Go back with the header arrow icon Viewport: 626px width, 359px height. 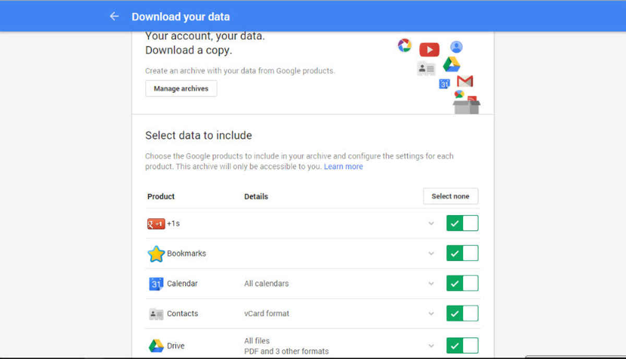click(114, 16)
